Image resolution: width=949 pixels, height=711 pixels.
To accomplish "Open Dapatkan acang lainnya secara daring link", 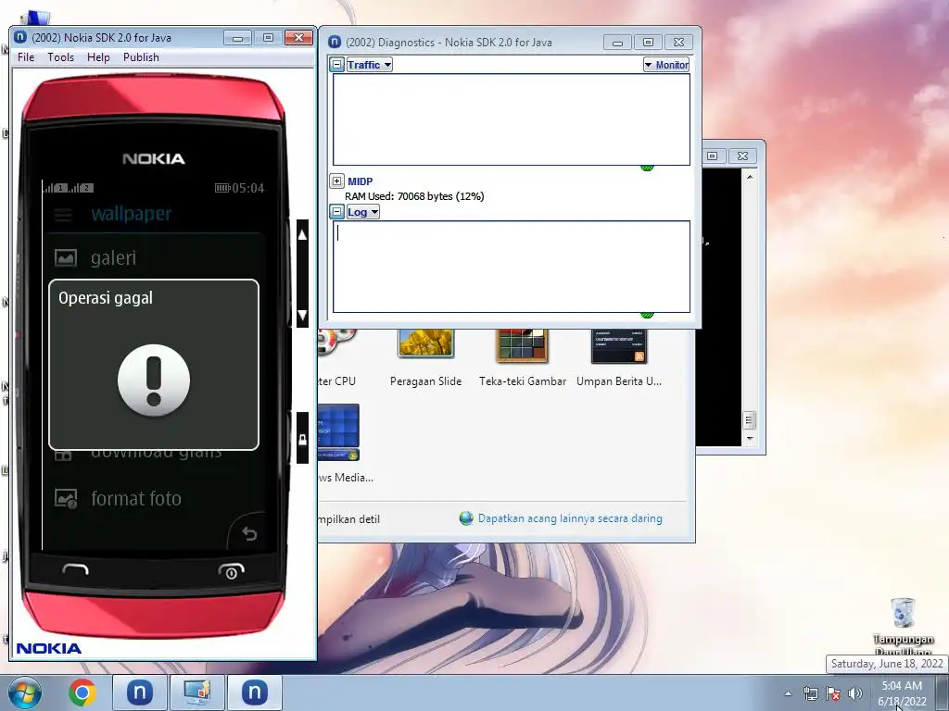I will click(570, 518).
